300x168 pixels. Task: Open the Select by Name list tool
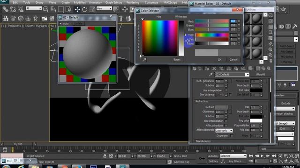53,9
